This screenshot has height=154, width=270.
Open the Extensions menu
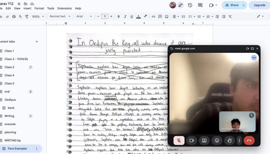click(x=65, y=8)
